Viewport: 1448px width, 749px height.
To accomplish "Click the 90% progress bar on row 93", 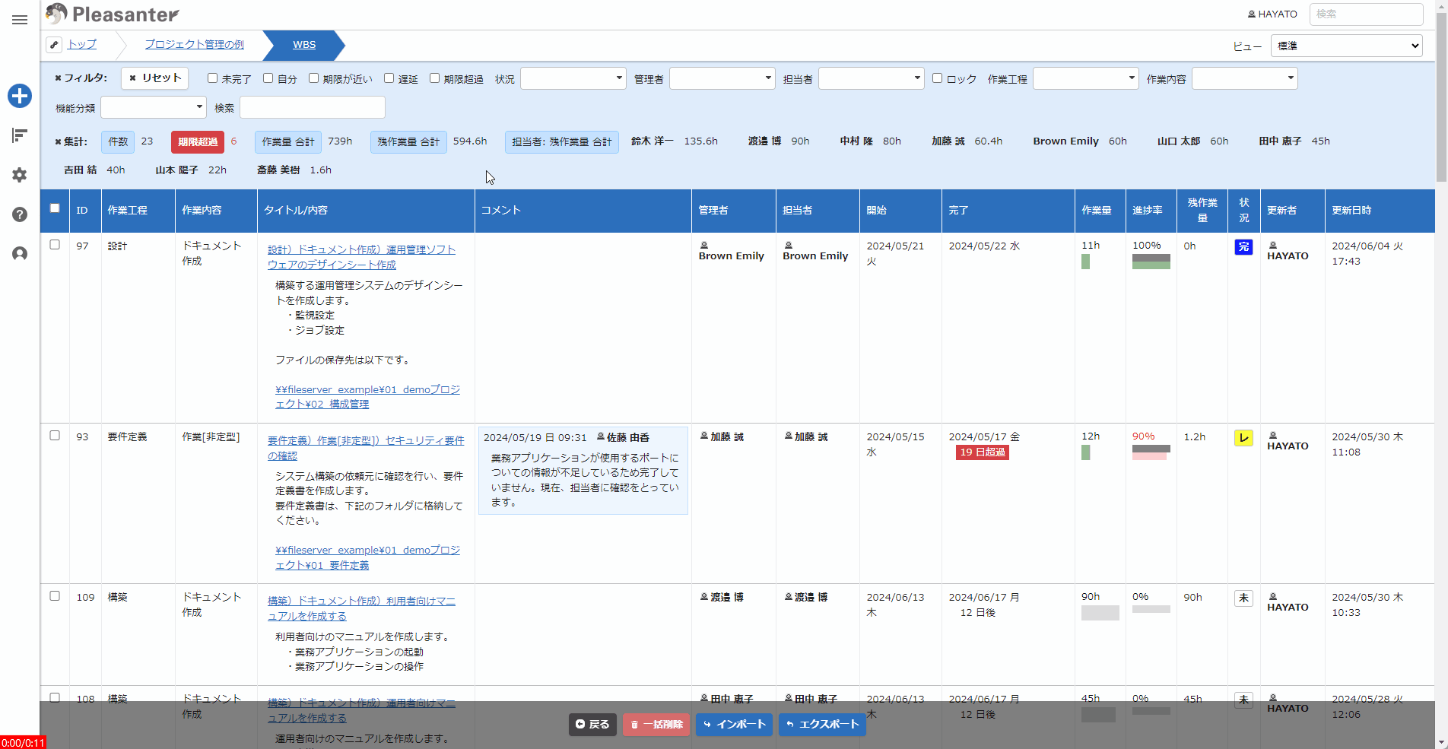I will pyautogui.click(x=1151, y=452).
